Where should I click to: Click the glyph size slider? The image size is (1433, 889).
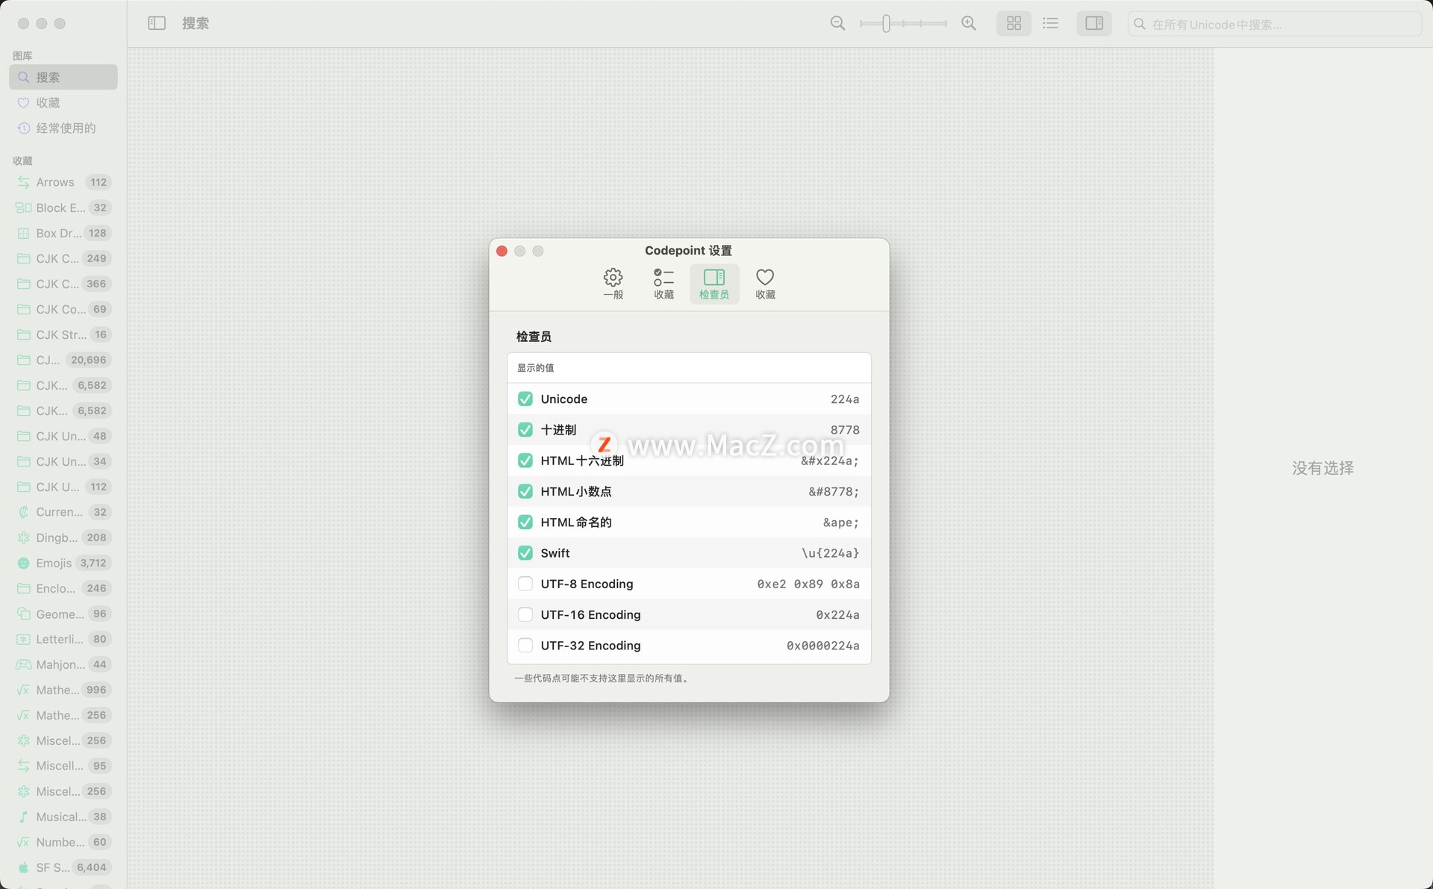pyautogui.click(x=902, y=23)
